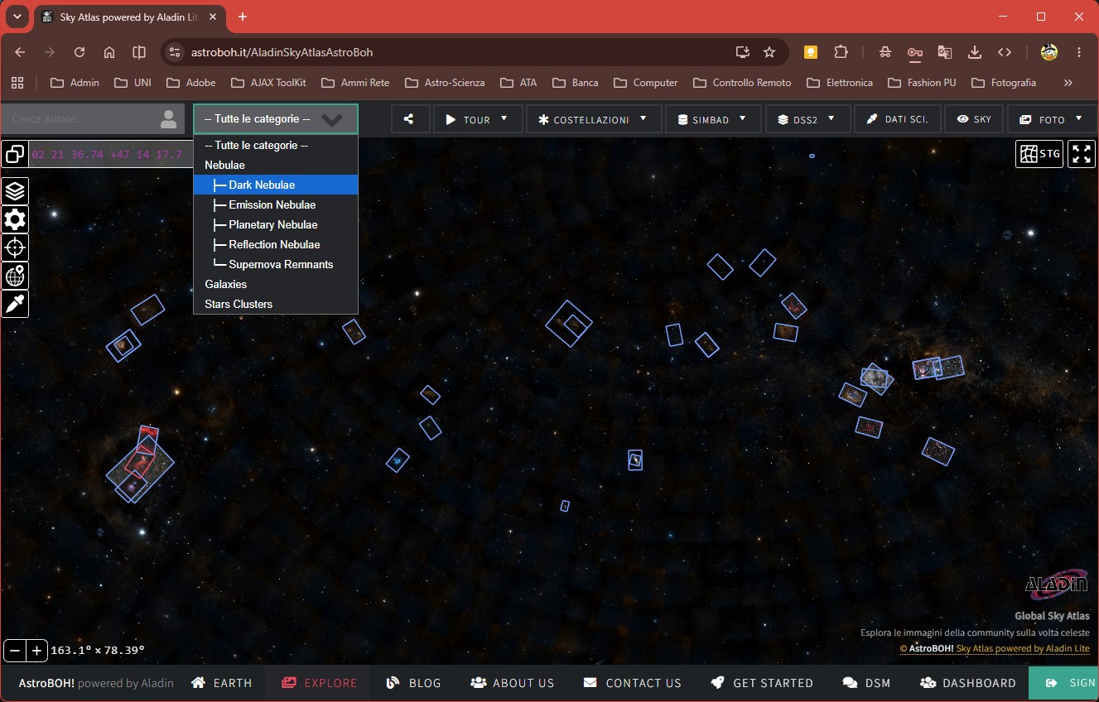The image size is (1099, 702).
Task: Click the DATI SCI. button
Action: (x=898, y=119)
